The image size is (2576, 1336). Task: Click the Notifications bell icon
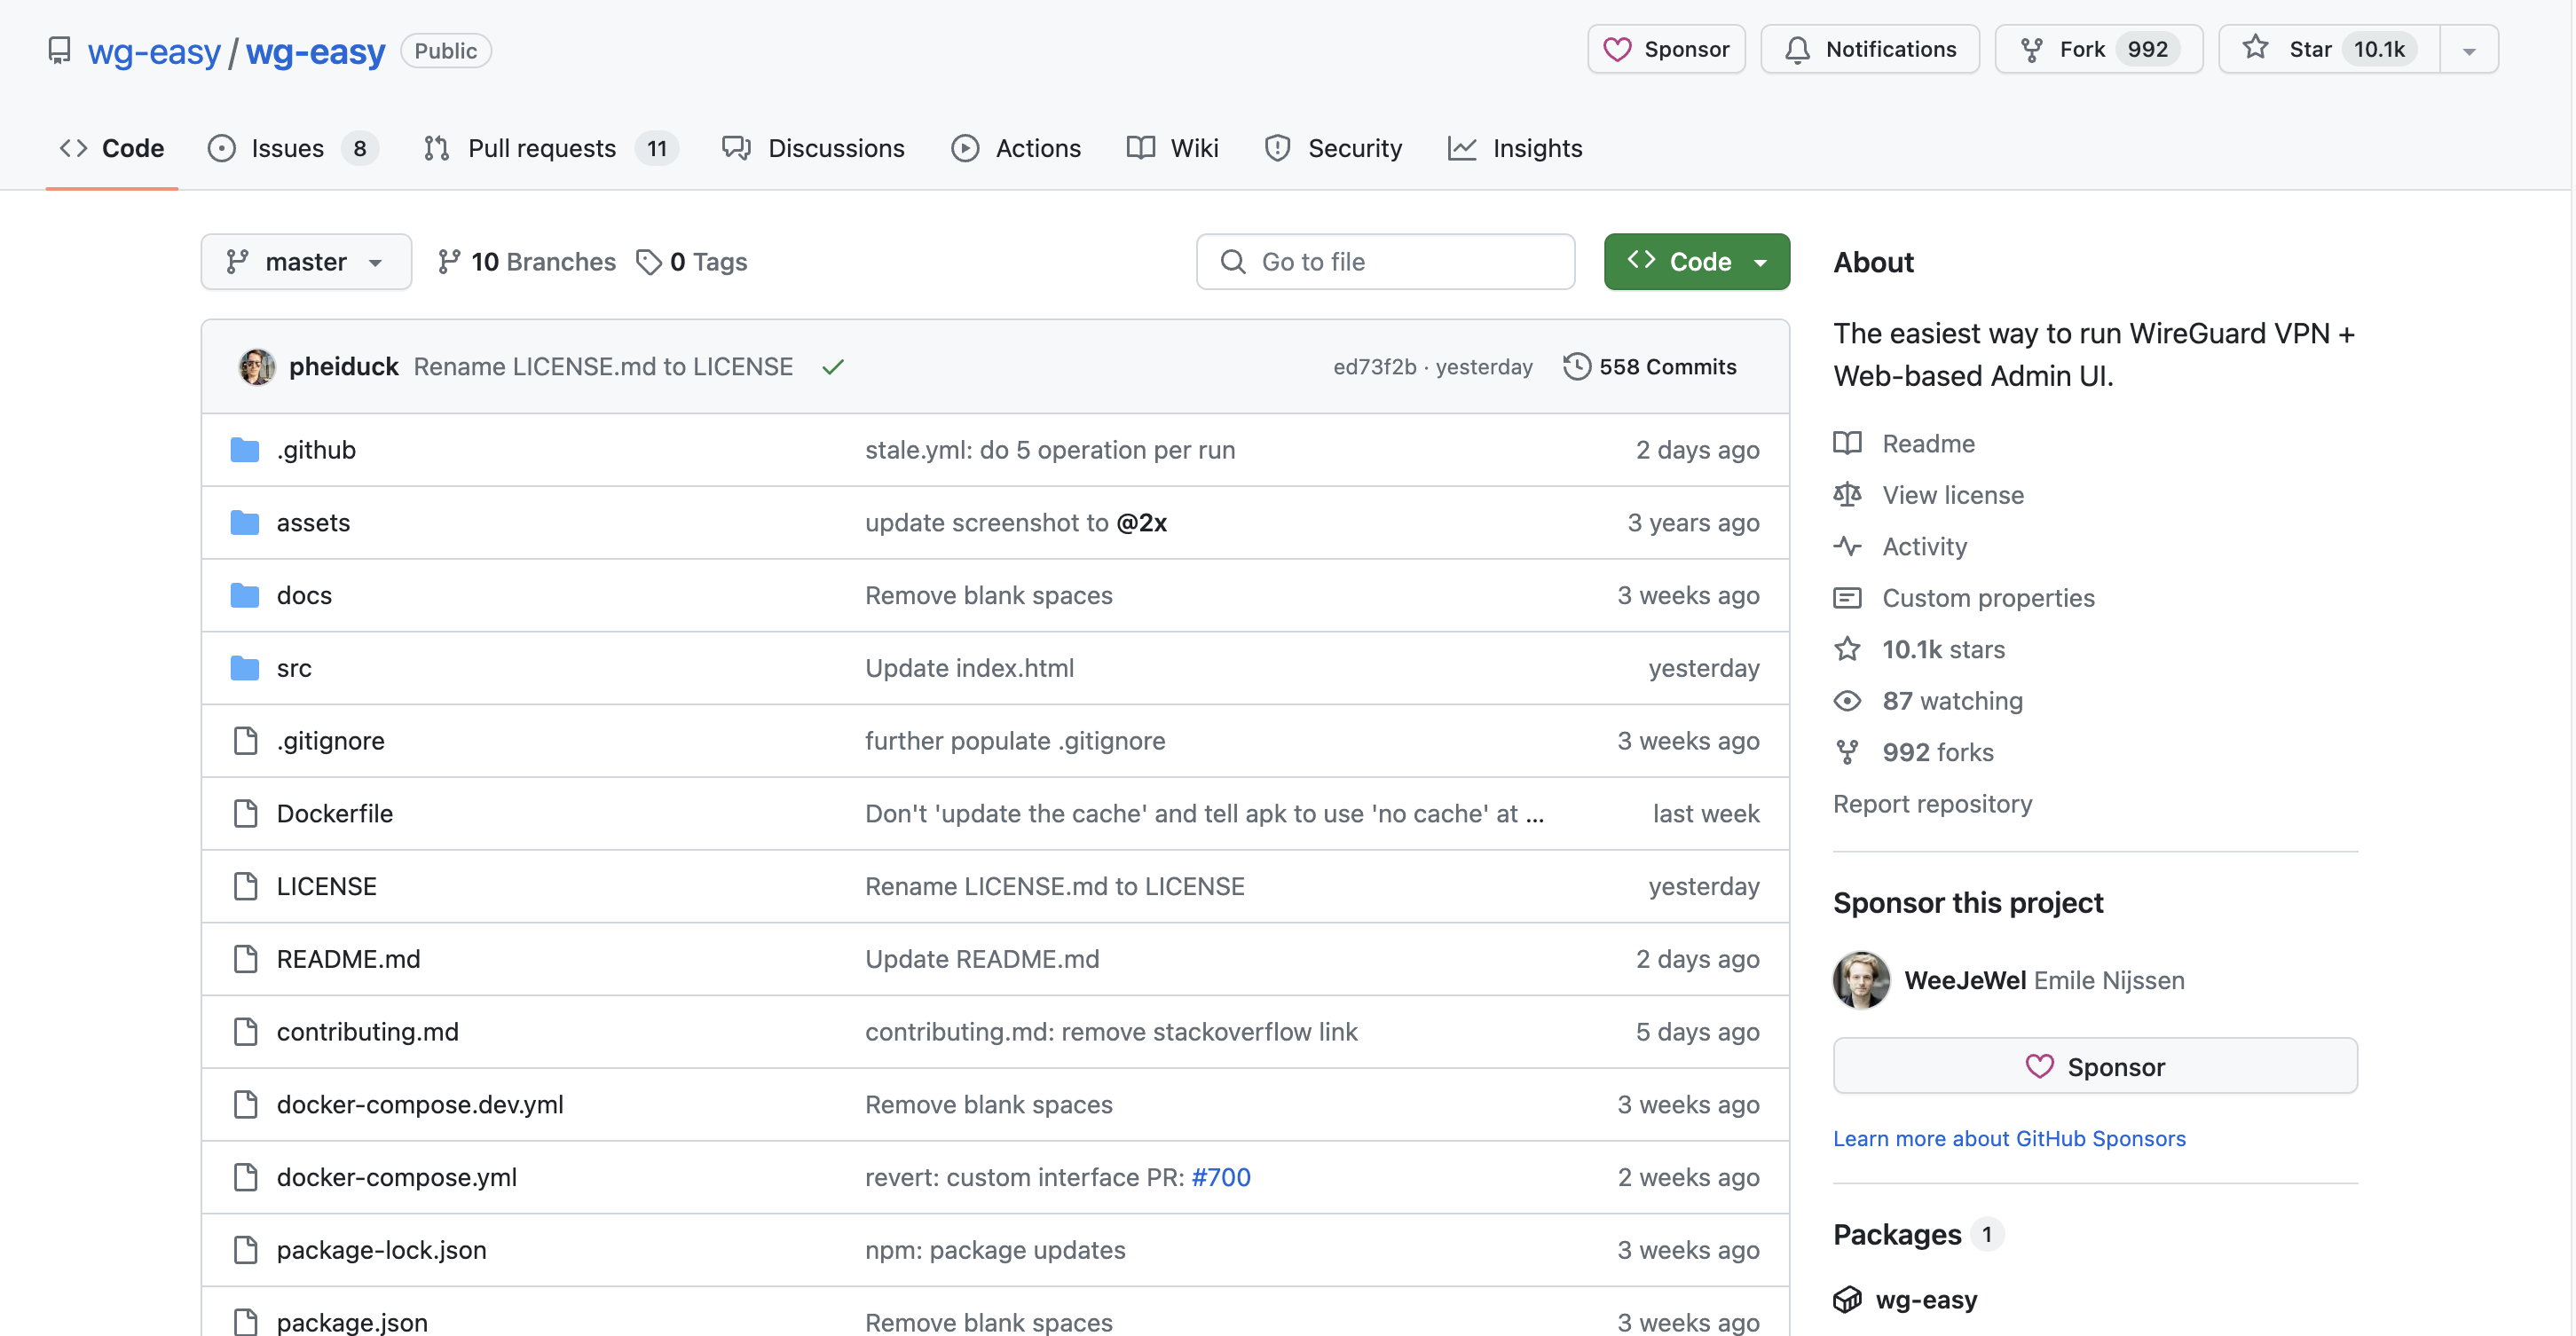[1796, 49]
